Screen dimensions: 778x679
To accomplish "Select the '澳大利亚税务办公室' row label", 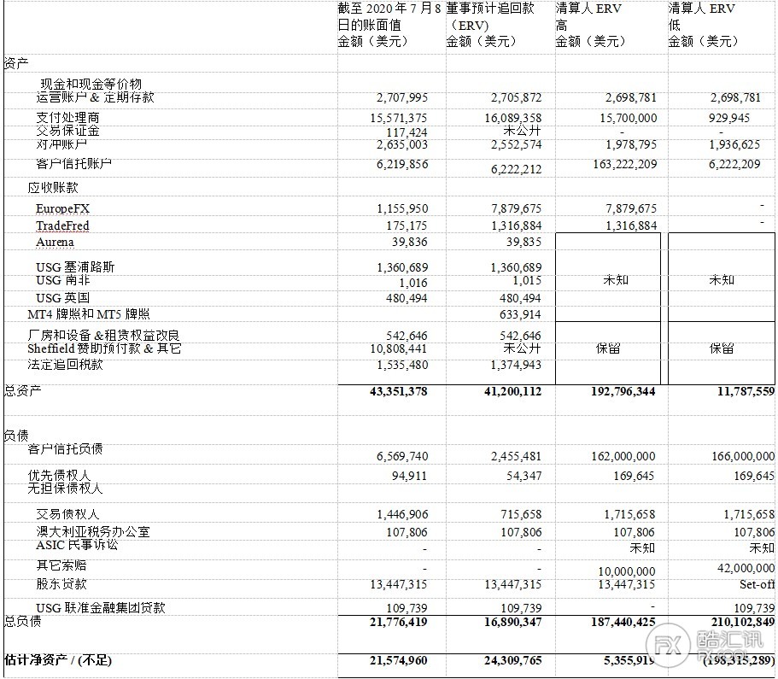I will pos(93,532).
